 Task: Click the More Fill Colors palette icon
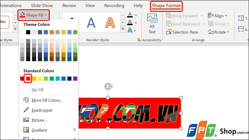coord(26,100)
